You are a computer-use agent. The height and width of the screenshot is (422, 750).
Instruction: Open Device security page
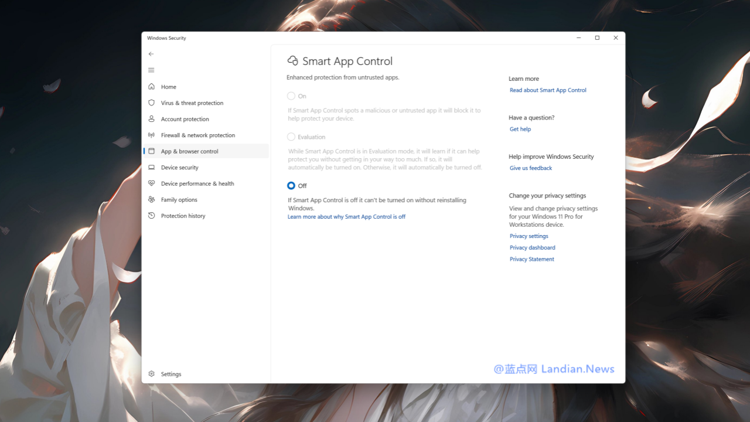click(206, 167)
